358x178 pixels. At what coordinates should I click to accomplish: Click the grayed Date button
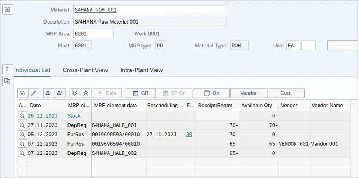click(x=106, y=93)
